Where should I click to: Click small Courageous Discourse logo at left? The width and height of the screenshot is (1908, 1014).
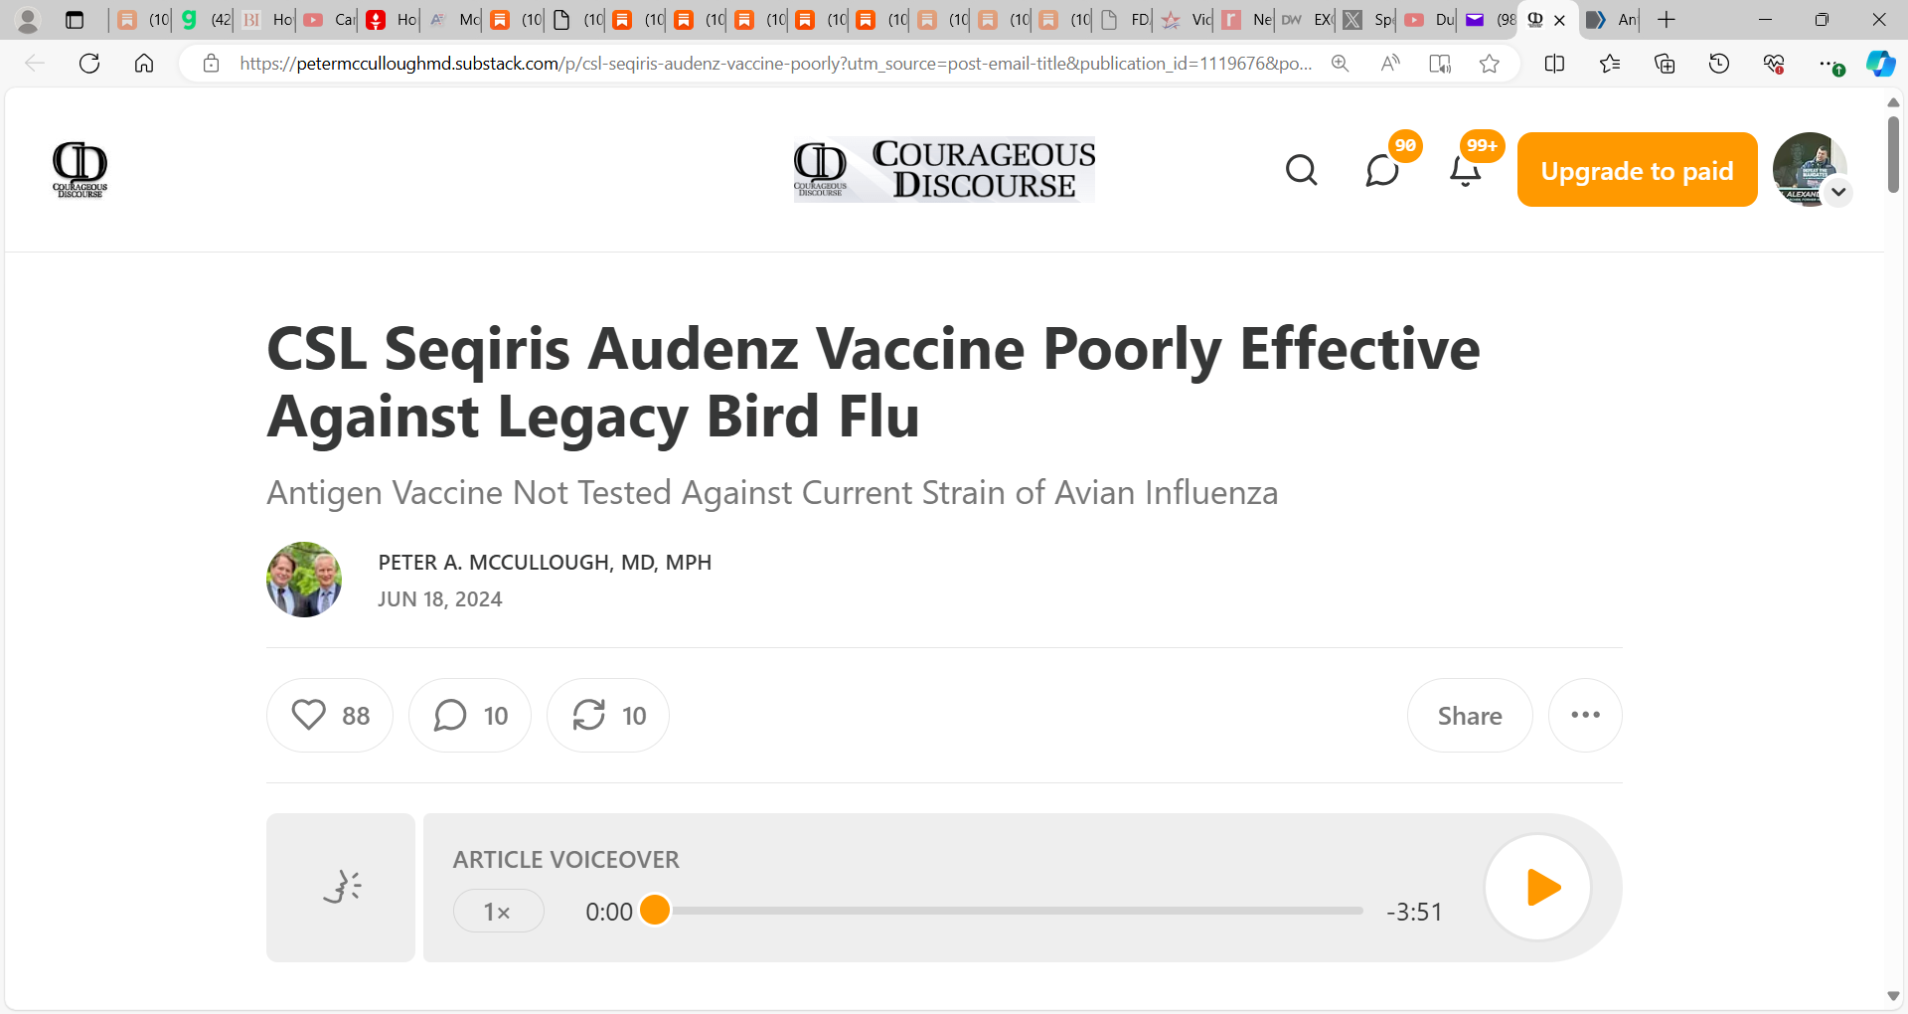pos(79,170)
